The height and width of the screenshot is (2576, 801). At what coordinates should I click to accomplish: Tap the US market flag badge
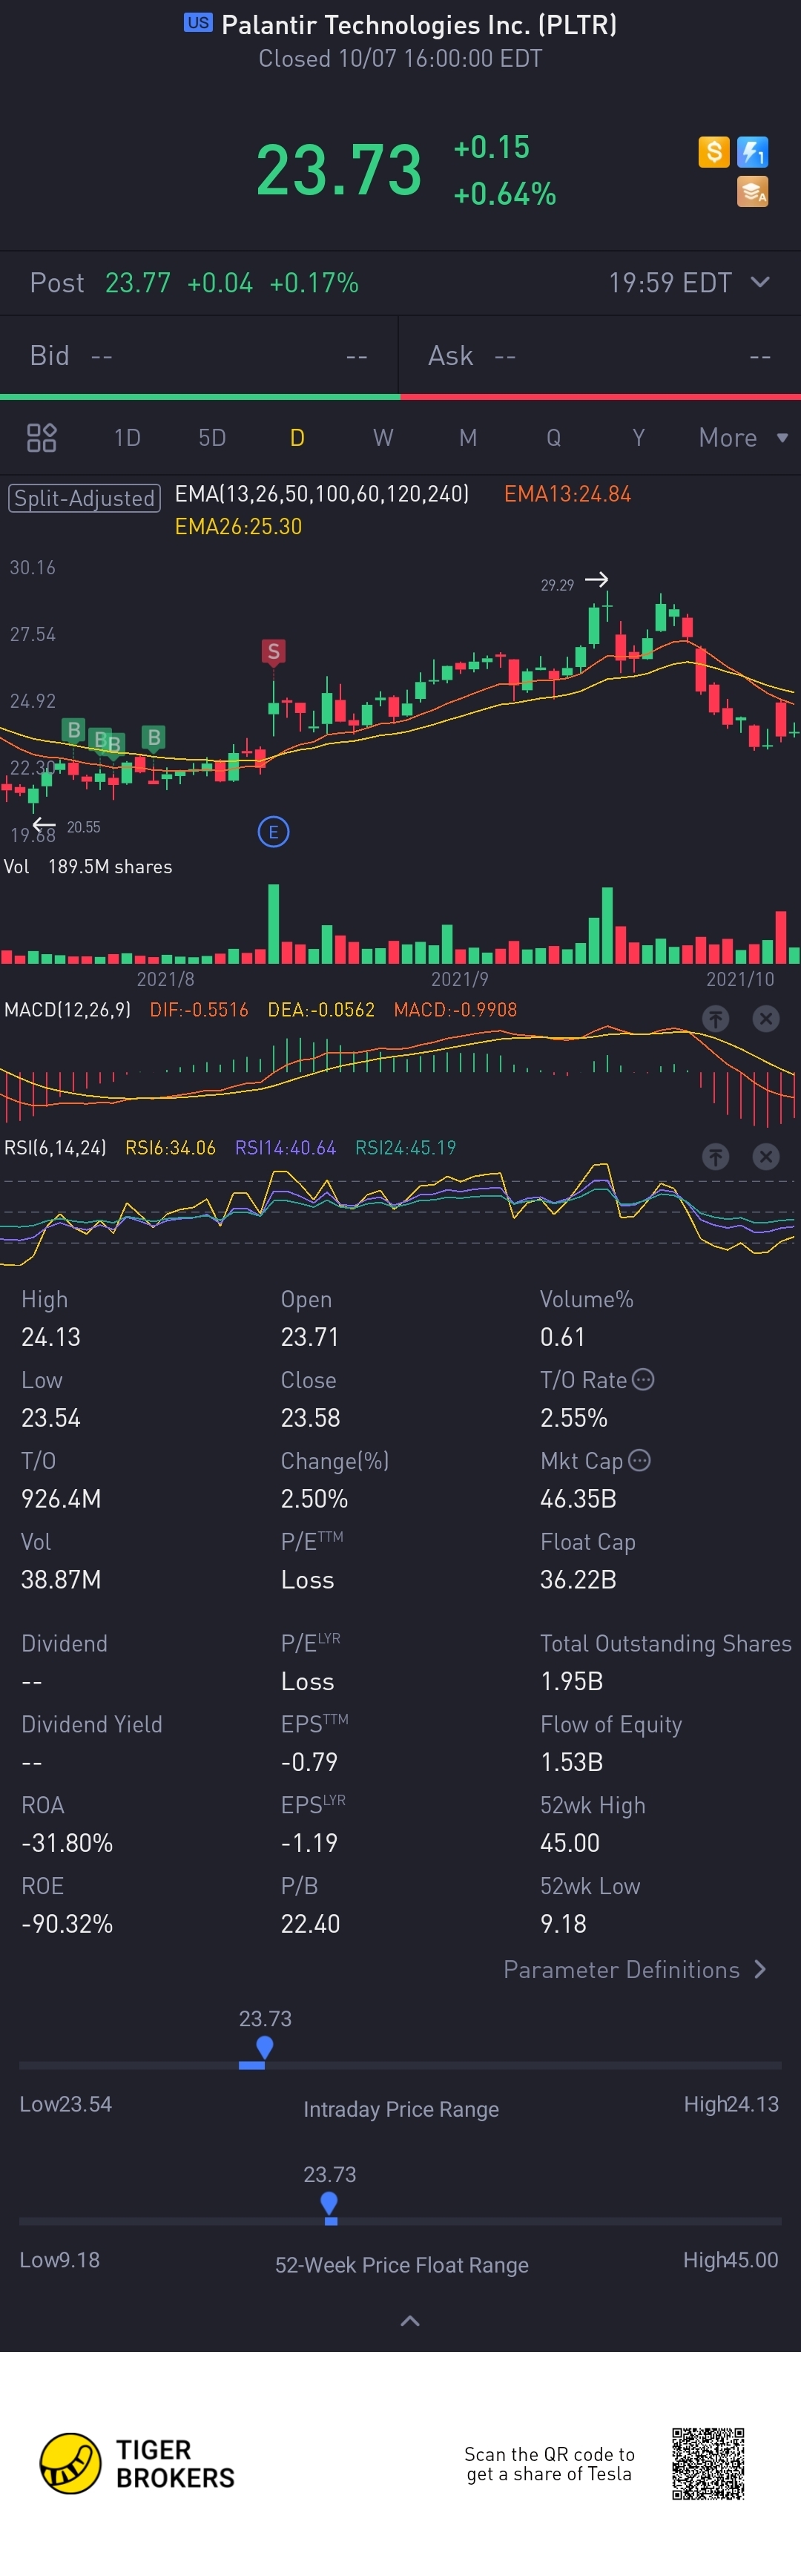coord(198,23)
